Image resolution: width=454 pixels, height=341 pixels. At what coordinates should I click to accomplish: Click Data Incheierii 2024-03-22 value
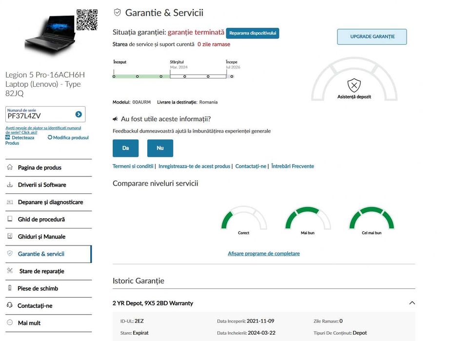tap(261, 333)
